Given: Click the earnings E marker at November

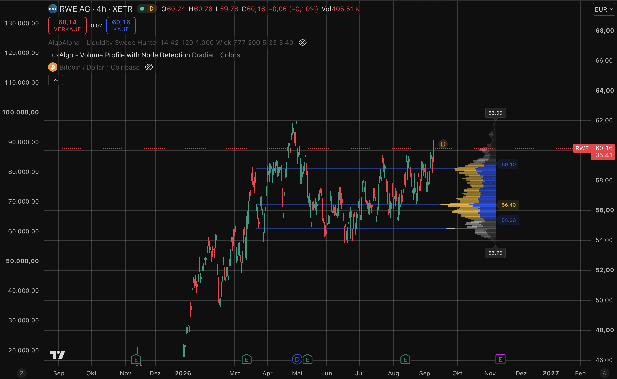Looking at the screenshot, I should [136, 359].
